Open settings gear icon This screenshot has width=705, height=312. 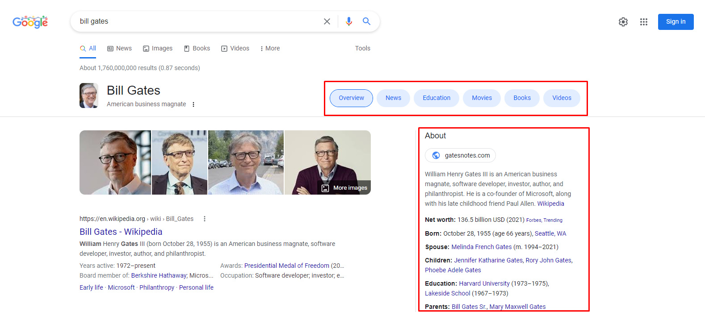[x=623, y=22]
